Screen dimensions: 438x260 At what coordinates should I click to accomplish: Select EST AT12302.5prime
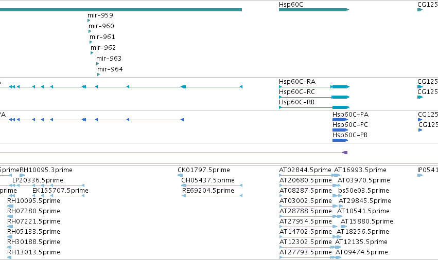click(306, 242)
